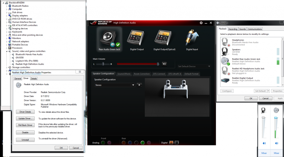Click the rear orange analog jack
The image size is (284, 157).
[x=124, y=143]
